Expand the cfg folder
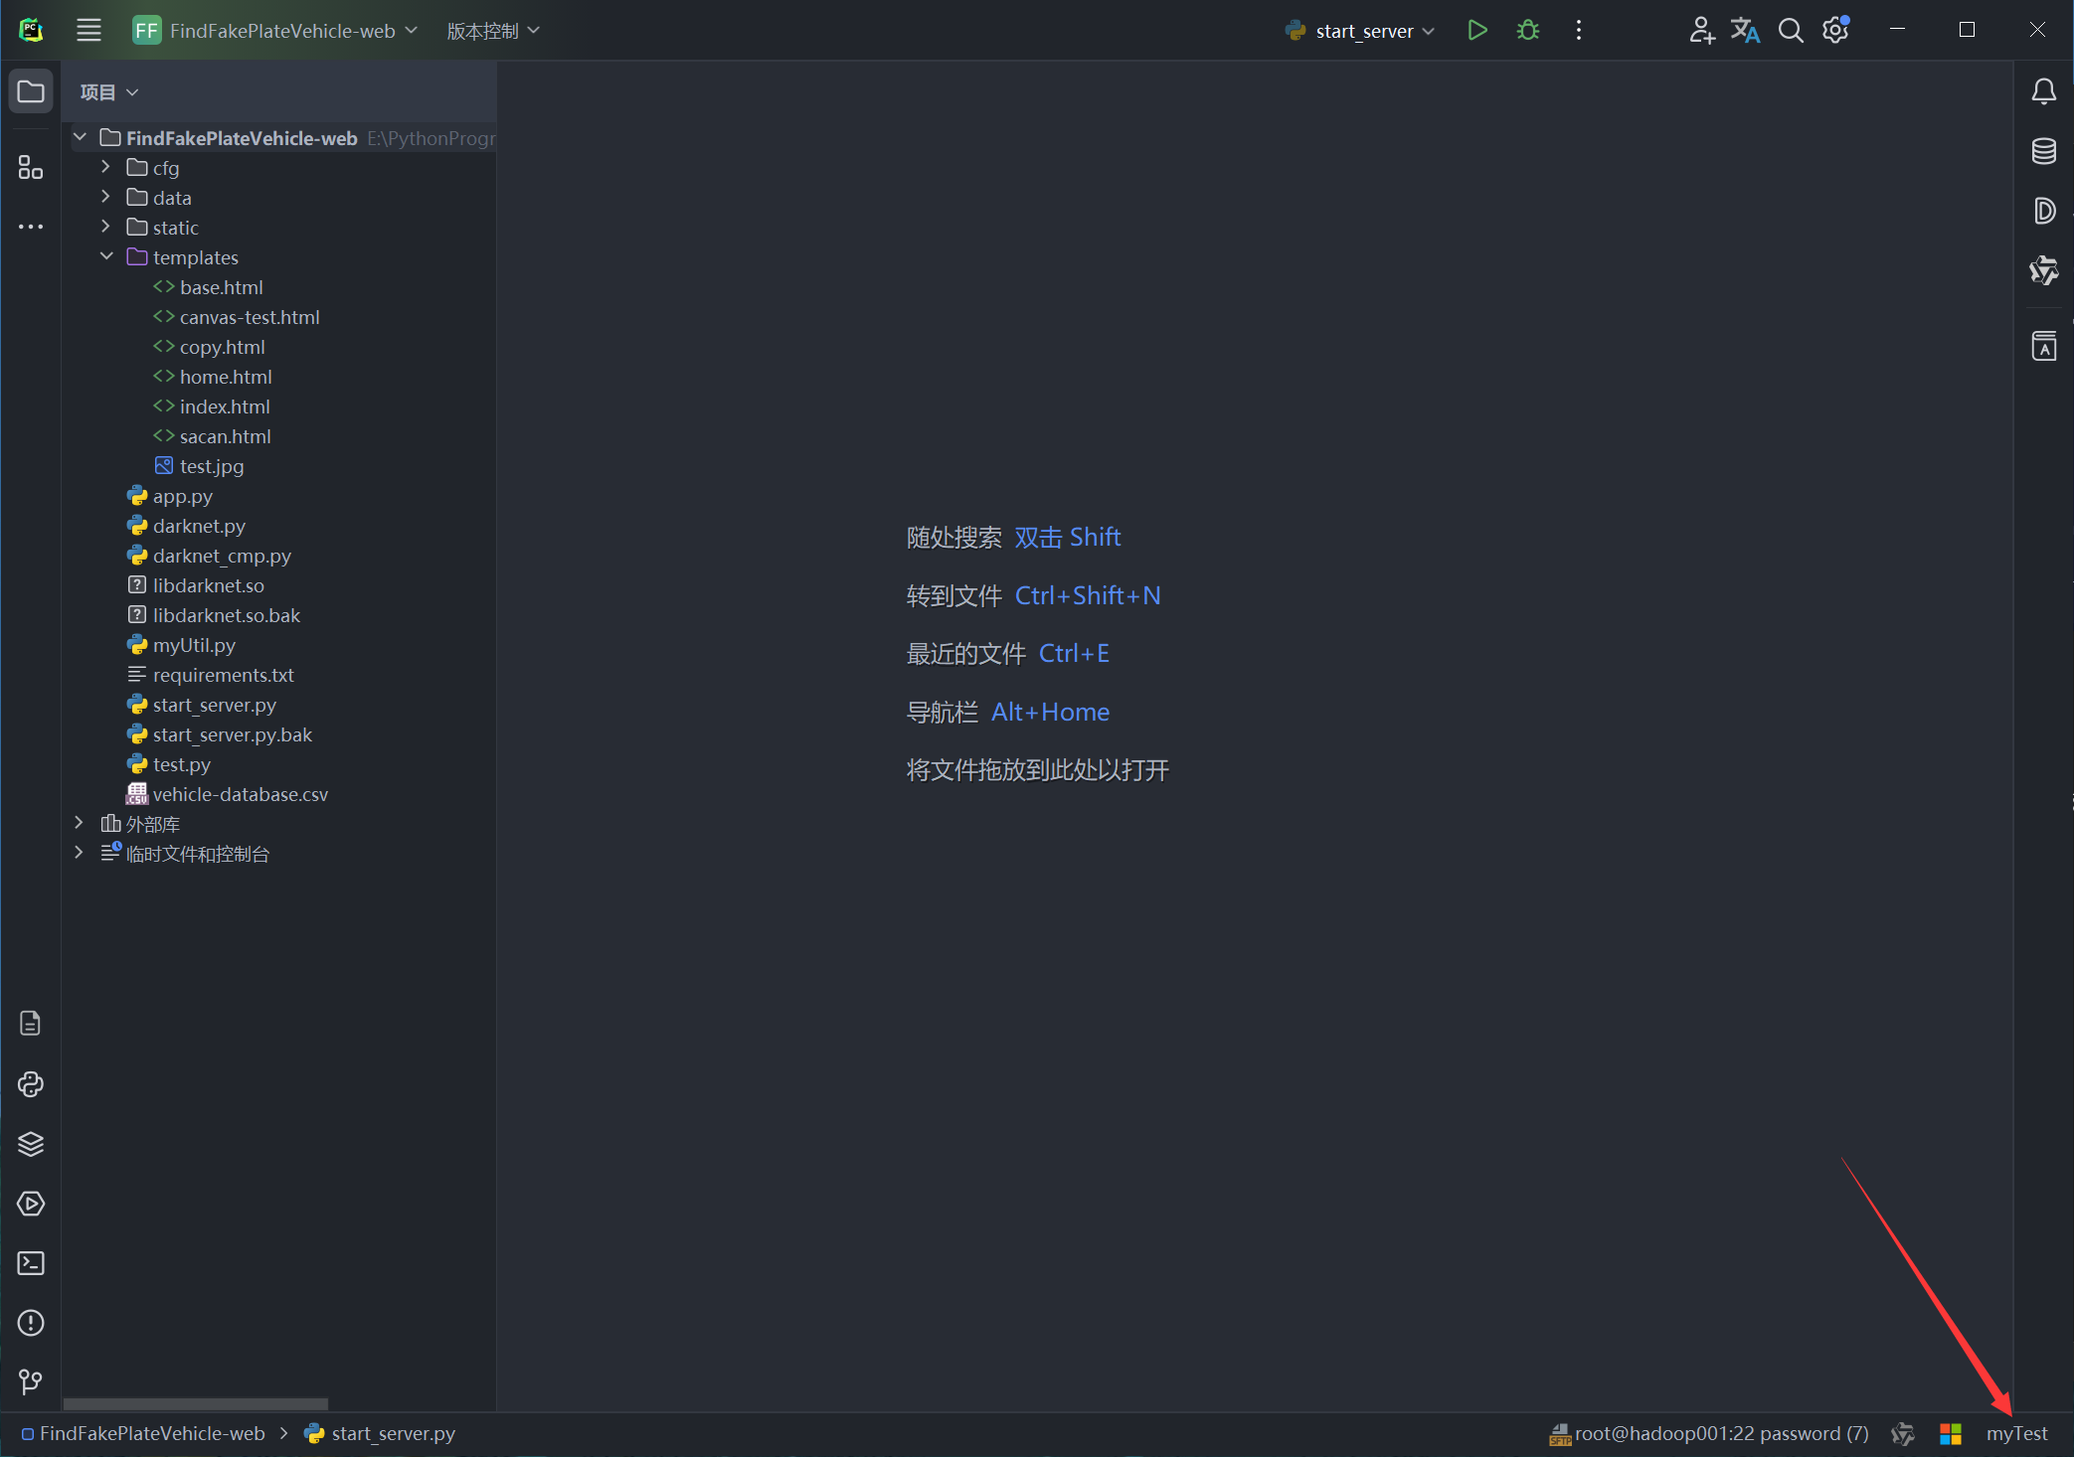The height and width of the screenshot is (1457, 2074). tap(106, 167)
